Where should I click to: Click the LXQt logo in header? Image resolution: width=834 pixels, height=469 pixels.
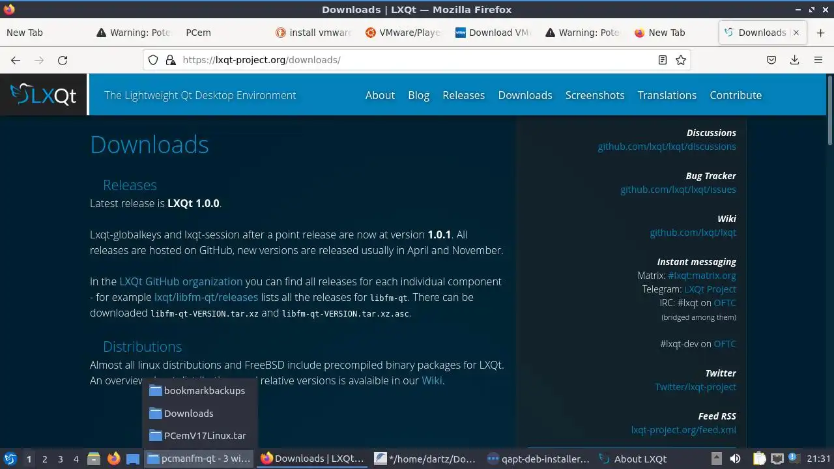tap(44, 95)
